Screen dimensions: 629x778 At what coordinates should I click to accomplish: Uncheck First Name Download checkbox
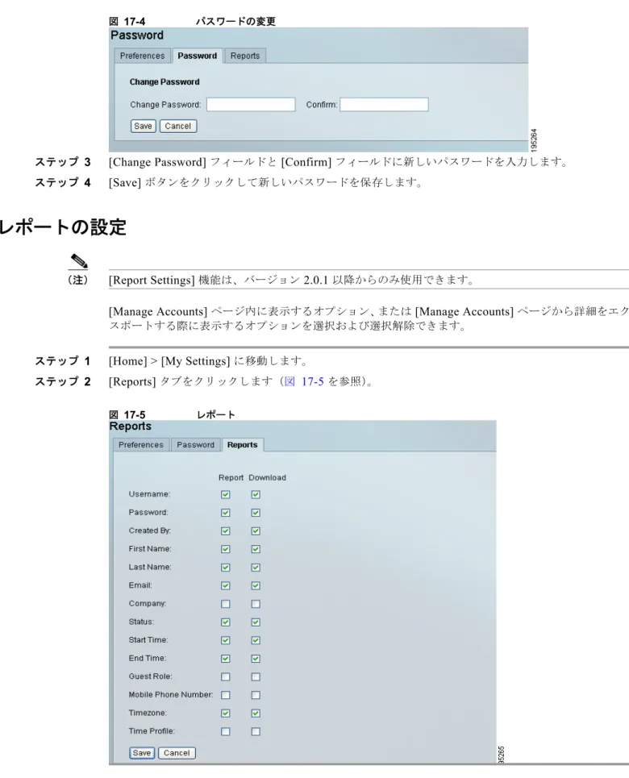tap(256, 549)
